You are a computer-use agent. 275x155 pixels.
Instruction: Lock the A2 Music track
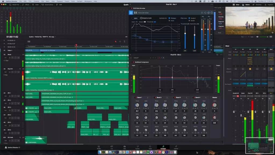coord(10,58)
